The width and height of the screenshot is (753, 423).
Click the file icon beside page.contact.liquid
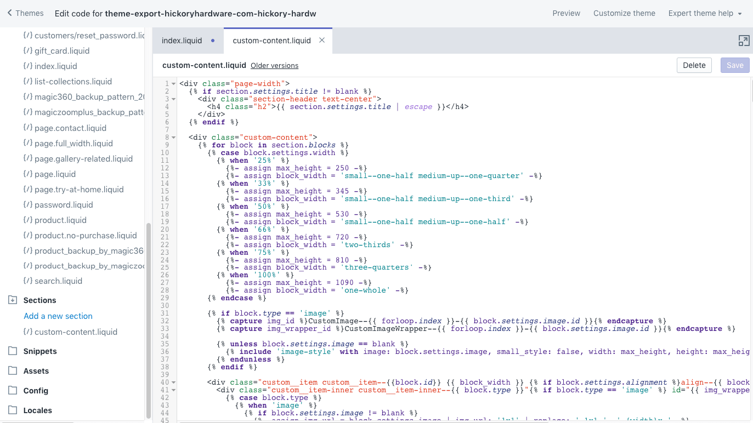[27, 128]
